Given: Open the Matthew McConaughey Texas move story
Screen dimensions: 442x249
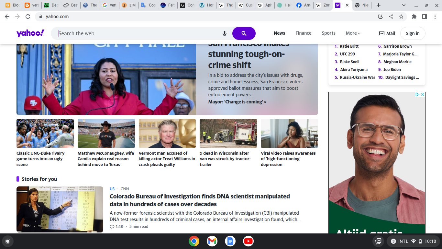Looking at the screenshot, I should [x=106, y=159].
